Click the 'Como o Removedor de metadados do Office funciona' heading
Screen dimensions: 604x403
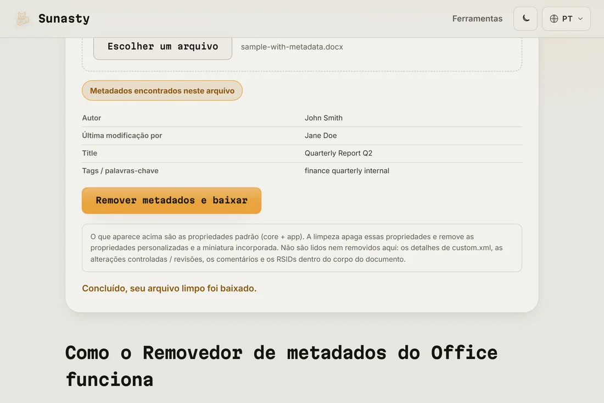(281, 366)
